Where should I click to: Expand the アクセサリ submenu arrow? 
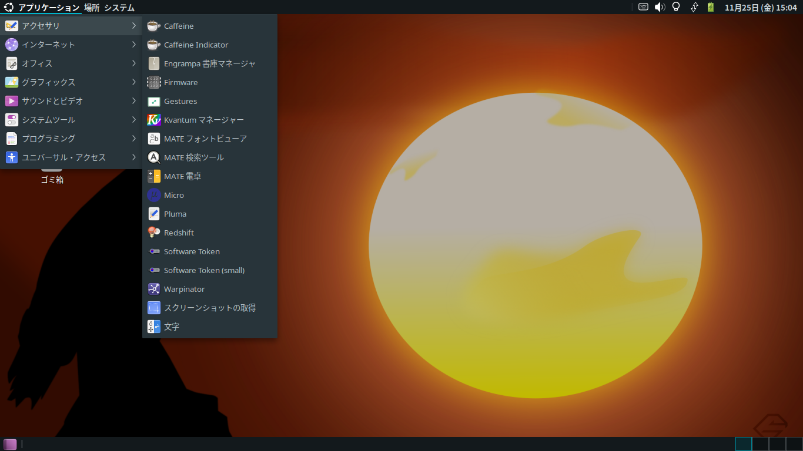[134, 26]
